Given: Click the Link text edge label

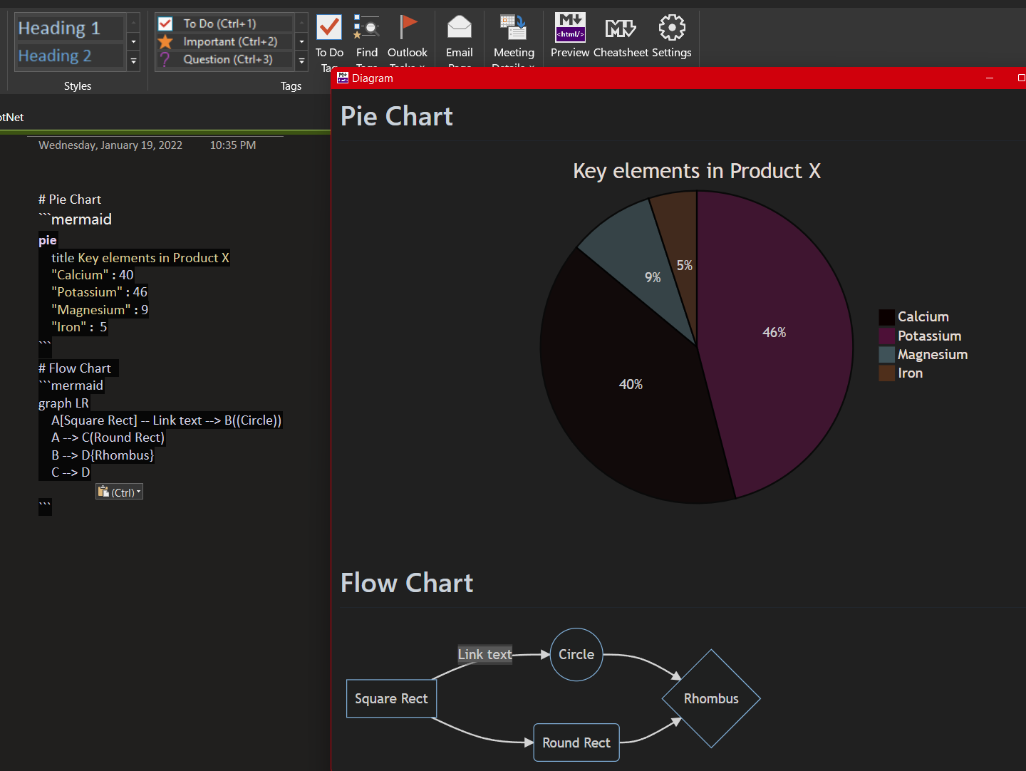Looking at the screenshot, I should click(484, 654).
